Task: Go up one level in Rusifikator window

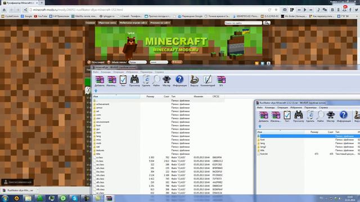Action: (x=260, y=126)
